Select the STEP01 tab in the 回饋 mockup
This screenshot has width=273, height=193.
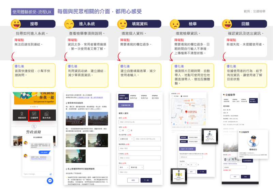(227, 101)
